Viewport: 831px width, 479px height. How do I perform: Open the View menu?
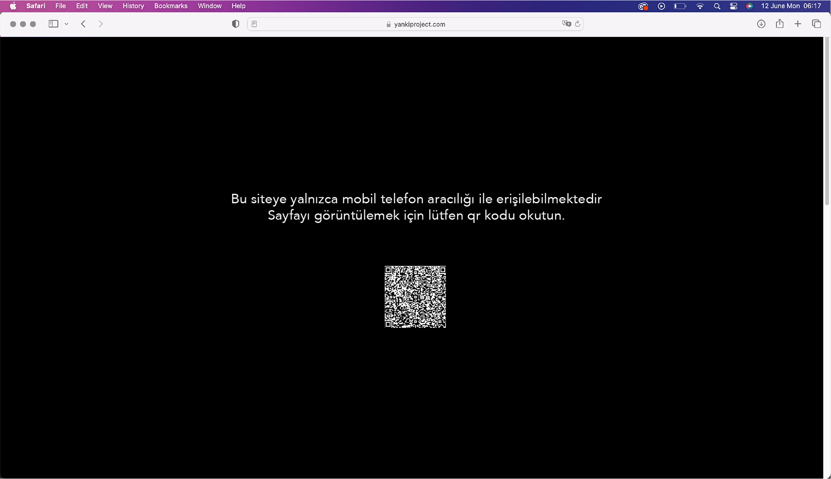[105, 6]
